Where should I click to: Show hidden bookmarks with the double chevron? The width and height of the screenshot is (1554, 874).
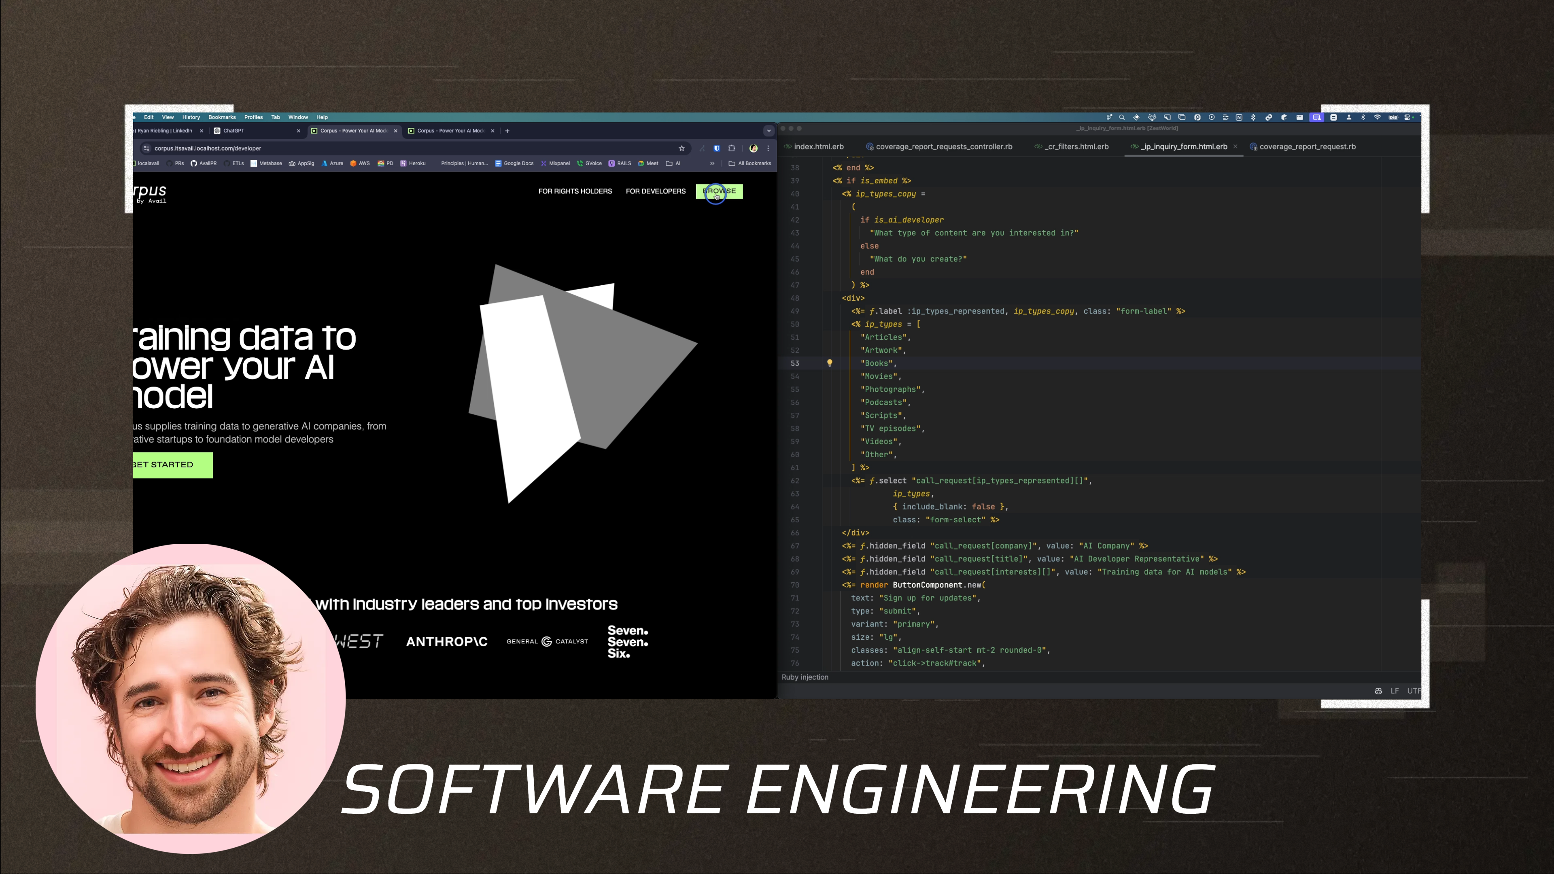click(x=712, y=163)
